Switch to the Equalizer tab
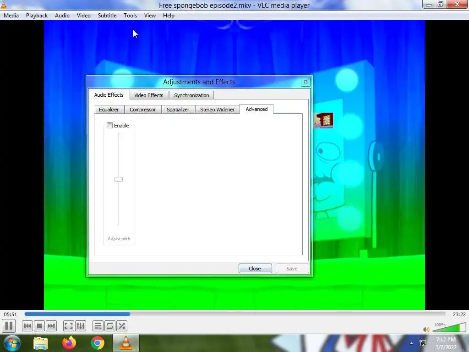 click(109, 110)
